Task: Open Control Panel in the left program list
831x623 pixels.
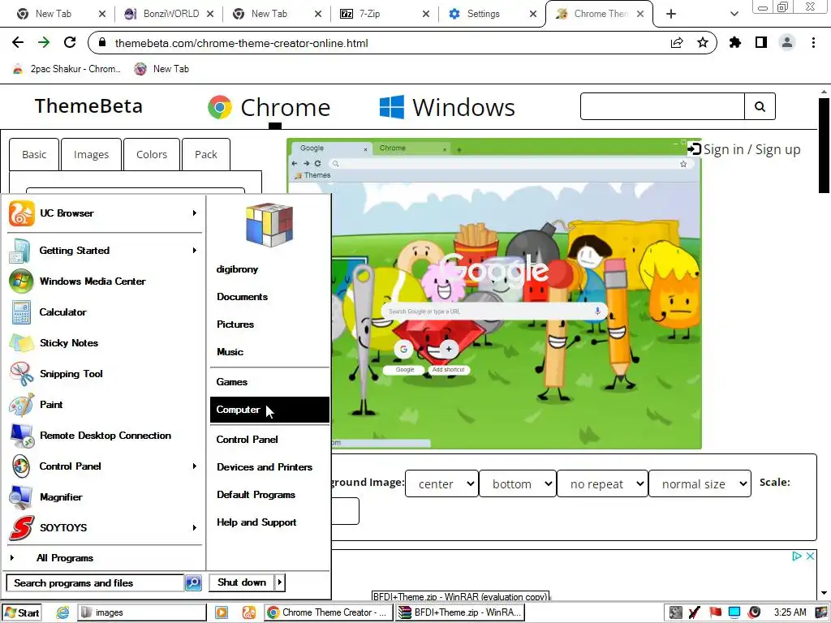Action: point(104,466)
